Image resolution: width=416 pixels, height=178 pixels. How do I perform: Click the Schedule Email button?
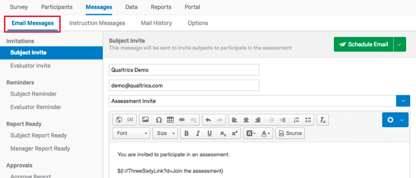pos(364,44)
